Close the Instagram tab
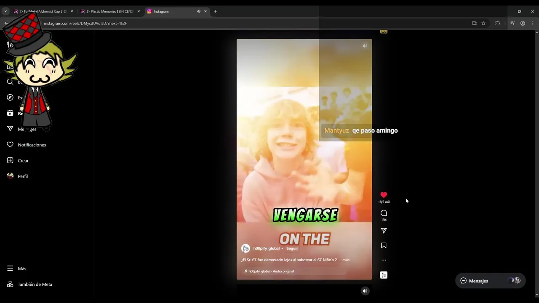Image resolution: width=539 pixels, height=303 pixels. click(205, 11)
